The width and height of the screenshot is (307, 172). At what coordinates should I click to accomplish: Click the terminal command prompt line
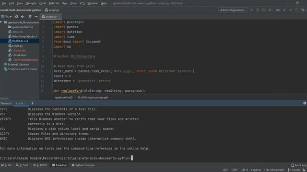(67, 158)
